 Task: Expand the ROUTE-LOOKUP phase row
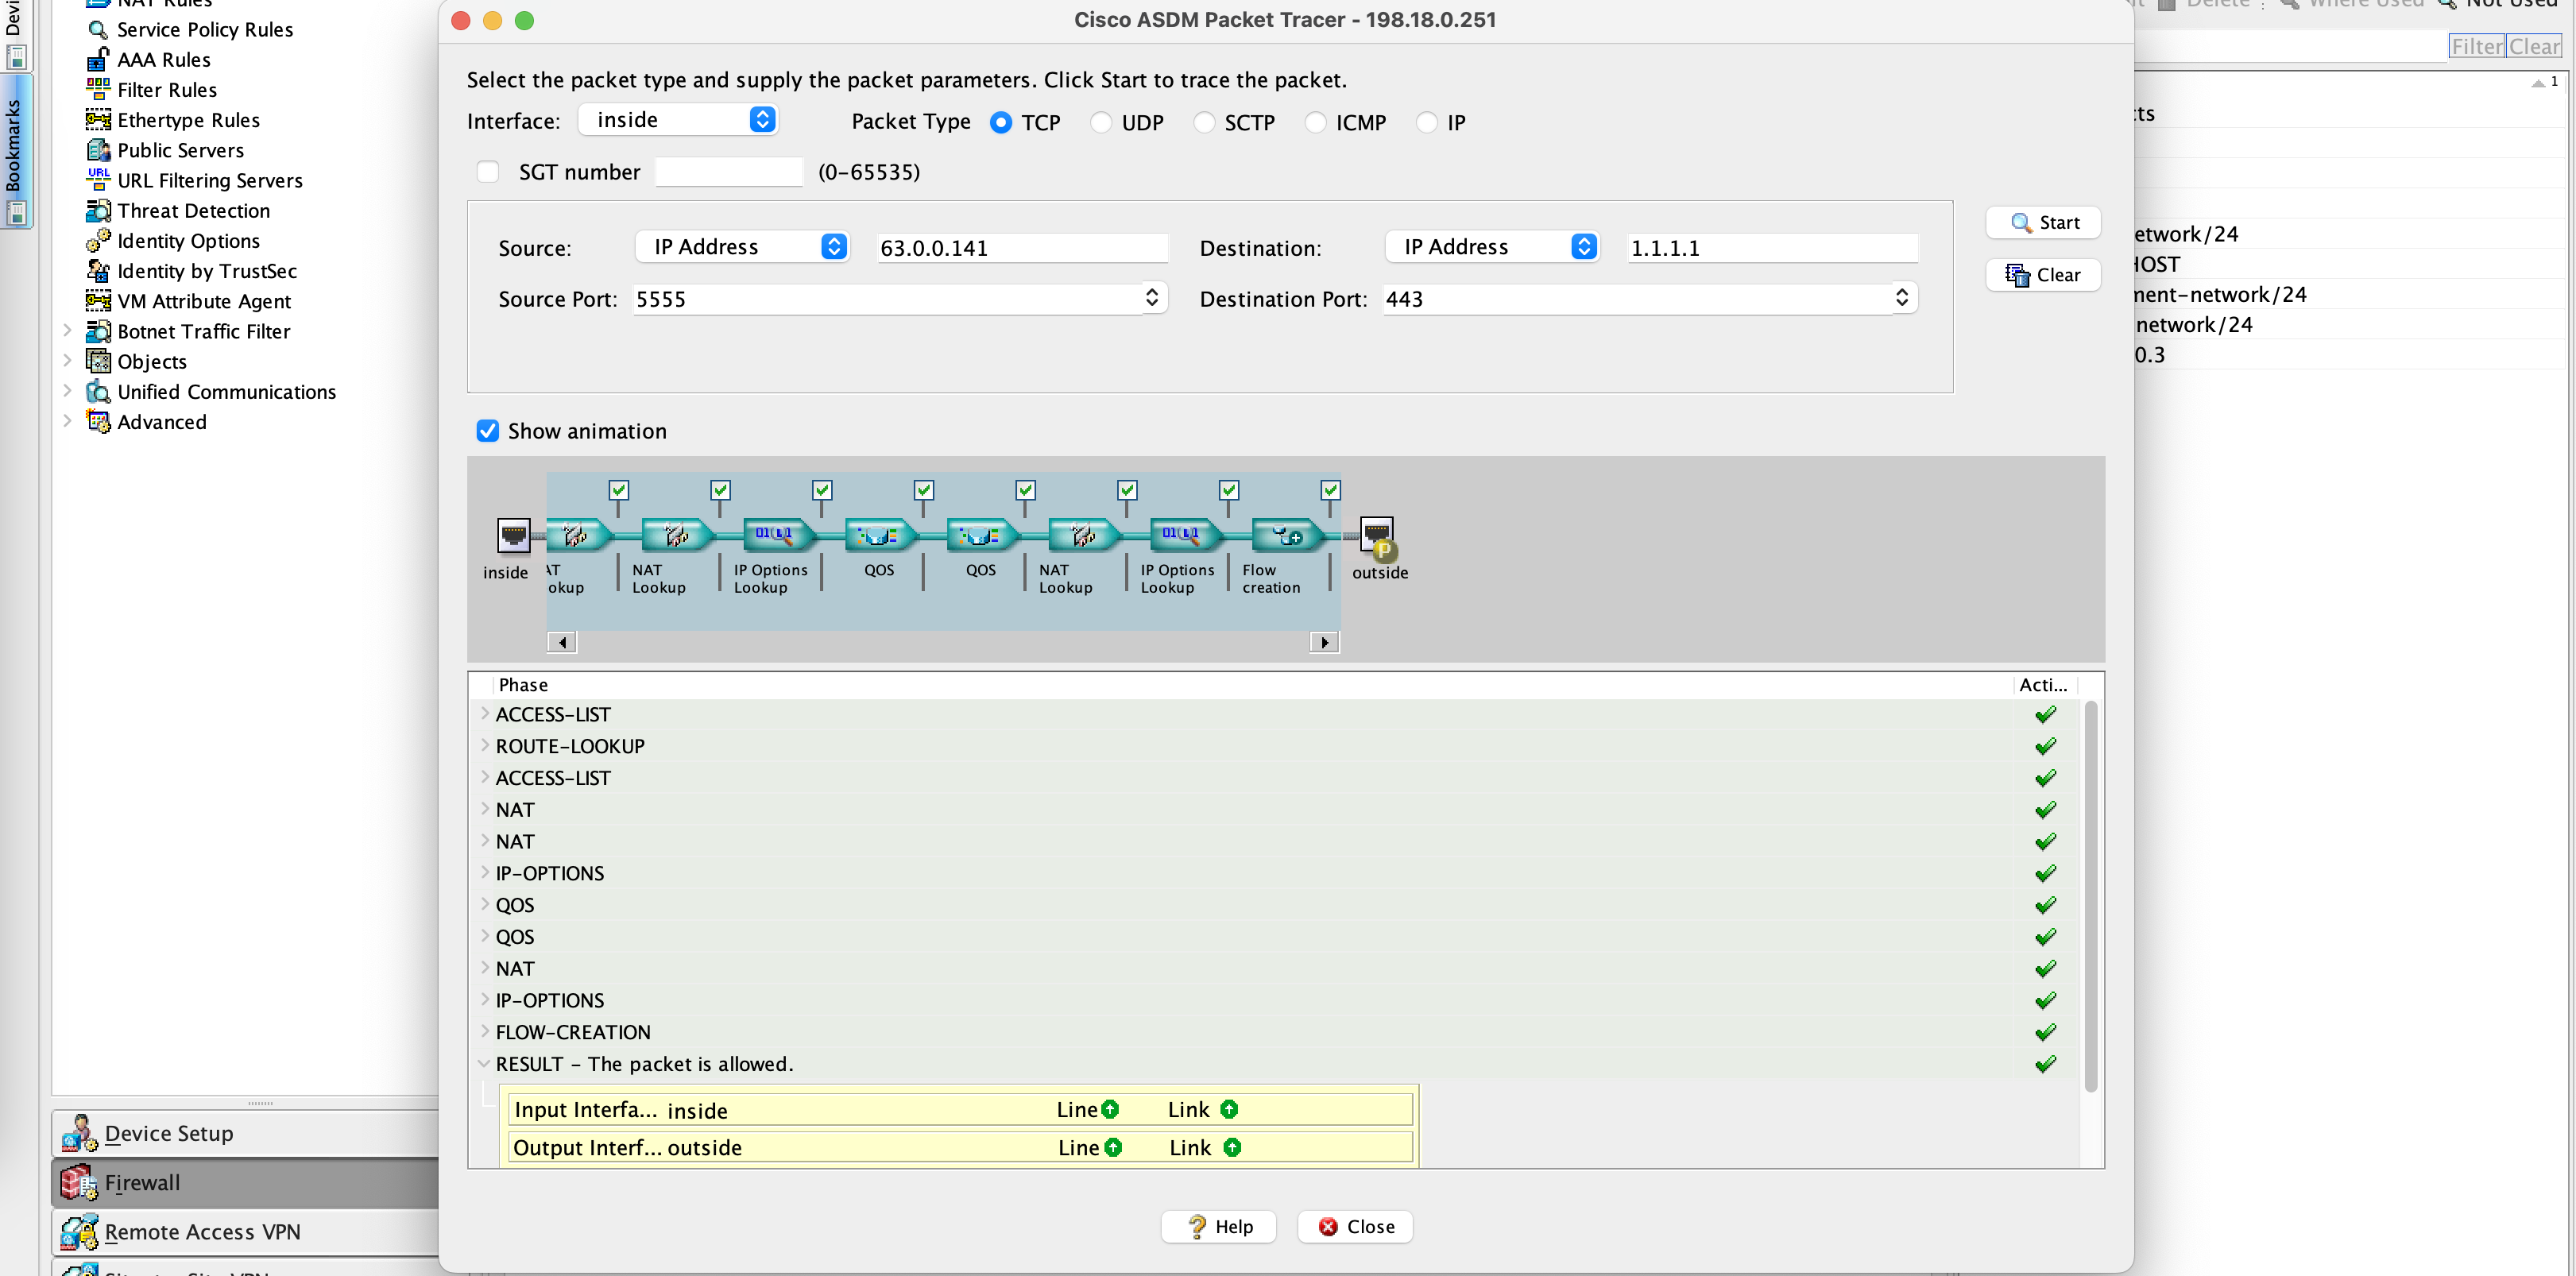click(485, 746)
